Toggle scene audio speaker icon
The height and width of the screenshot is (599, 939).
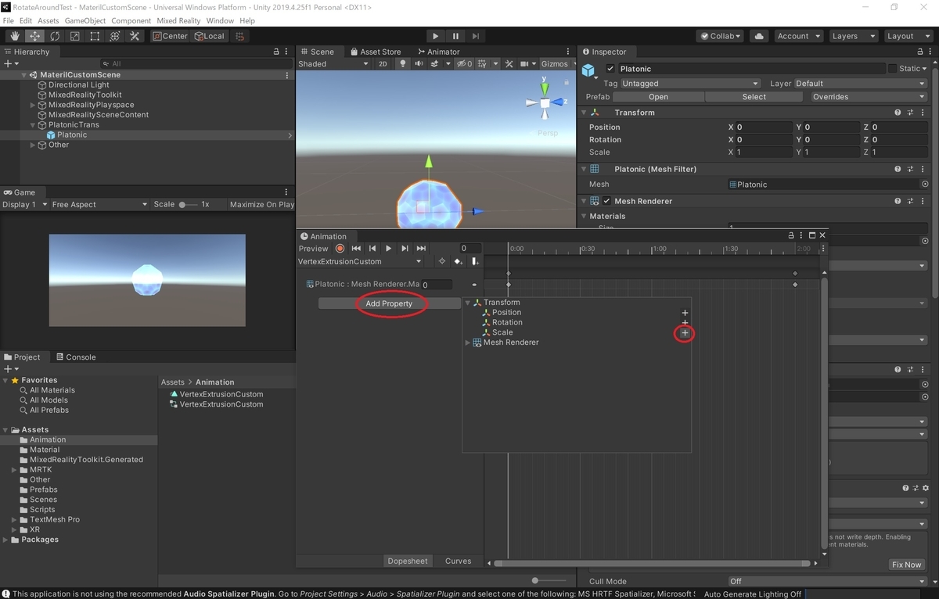tap(419, 64)
